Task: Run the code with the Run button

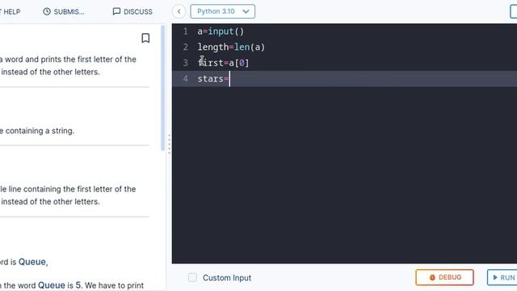Action: 502,277
